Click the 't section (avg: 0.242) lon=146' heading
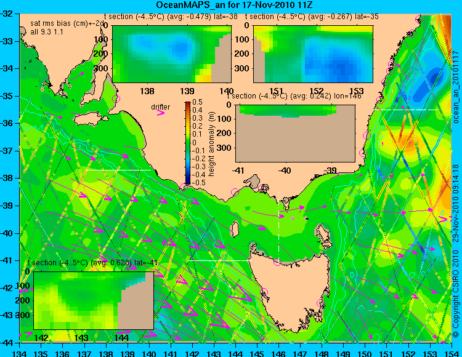Image resolution: width=462 pixels, height=357 pixels. 294,96
